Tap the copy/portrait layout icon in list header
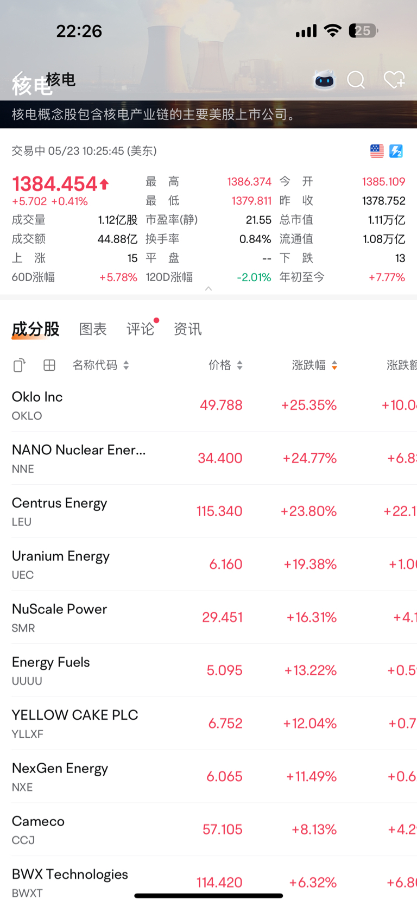Screen dimensions: 417x906 [x=19, y=365]
